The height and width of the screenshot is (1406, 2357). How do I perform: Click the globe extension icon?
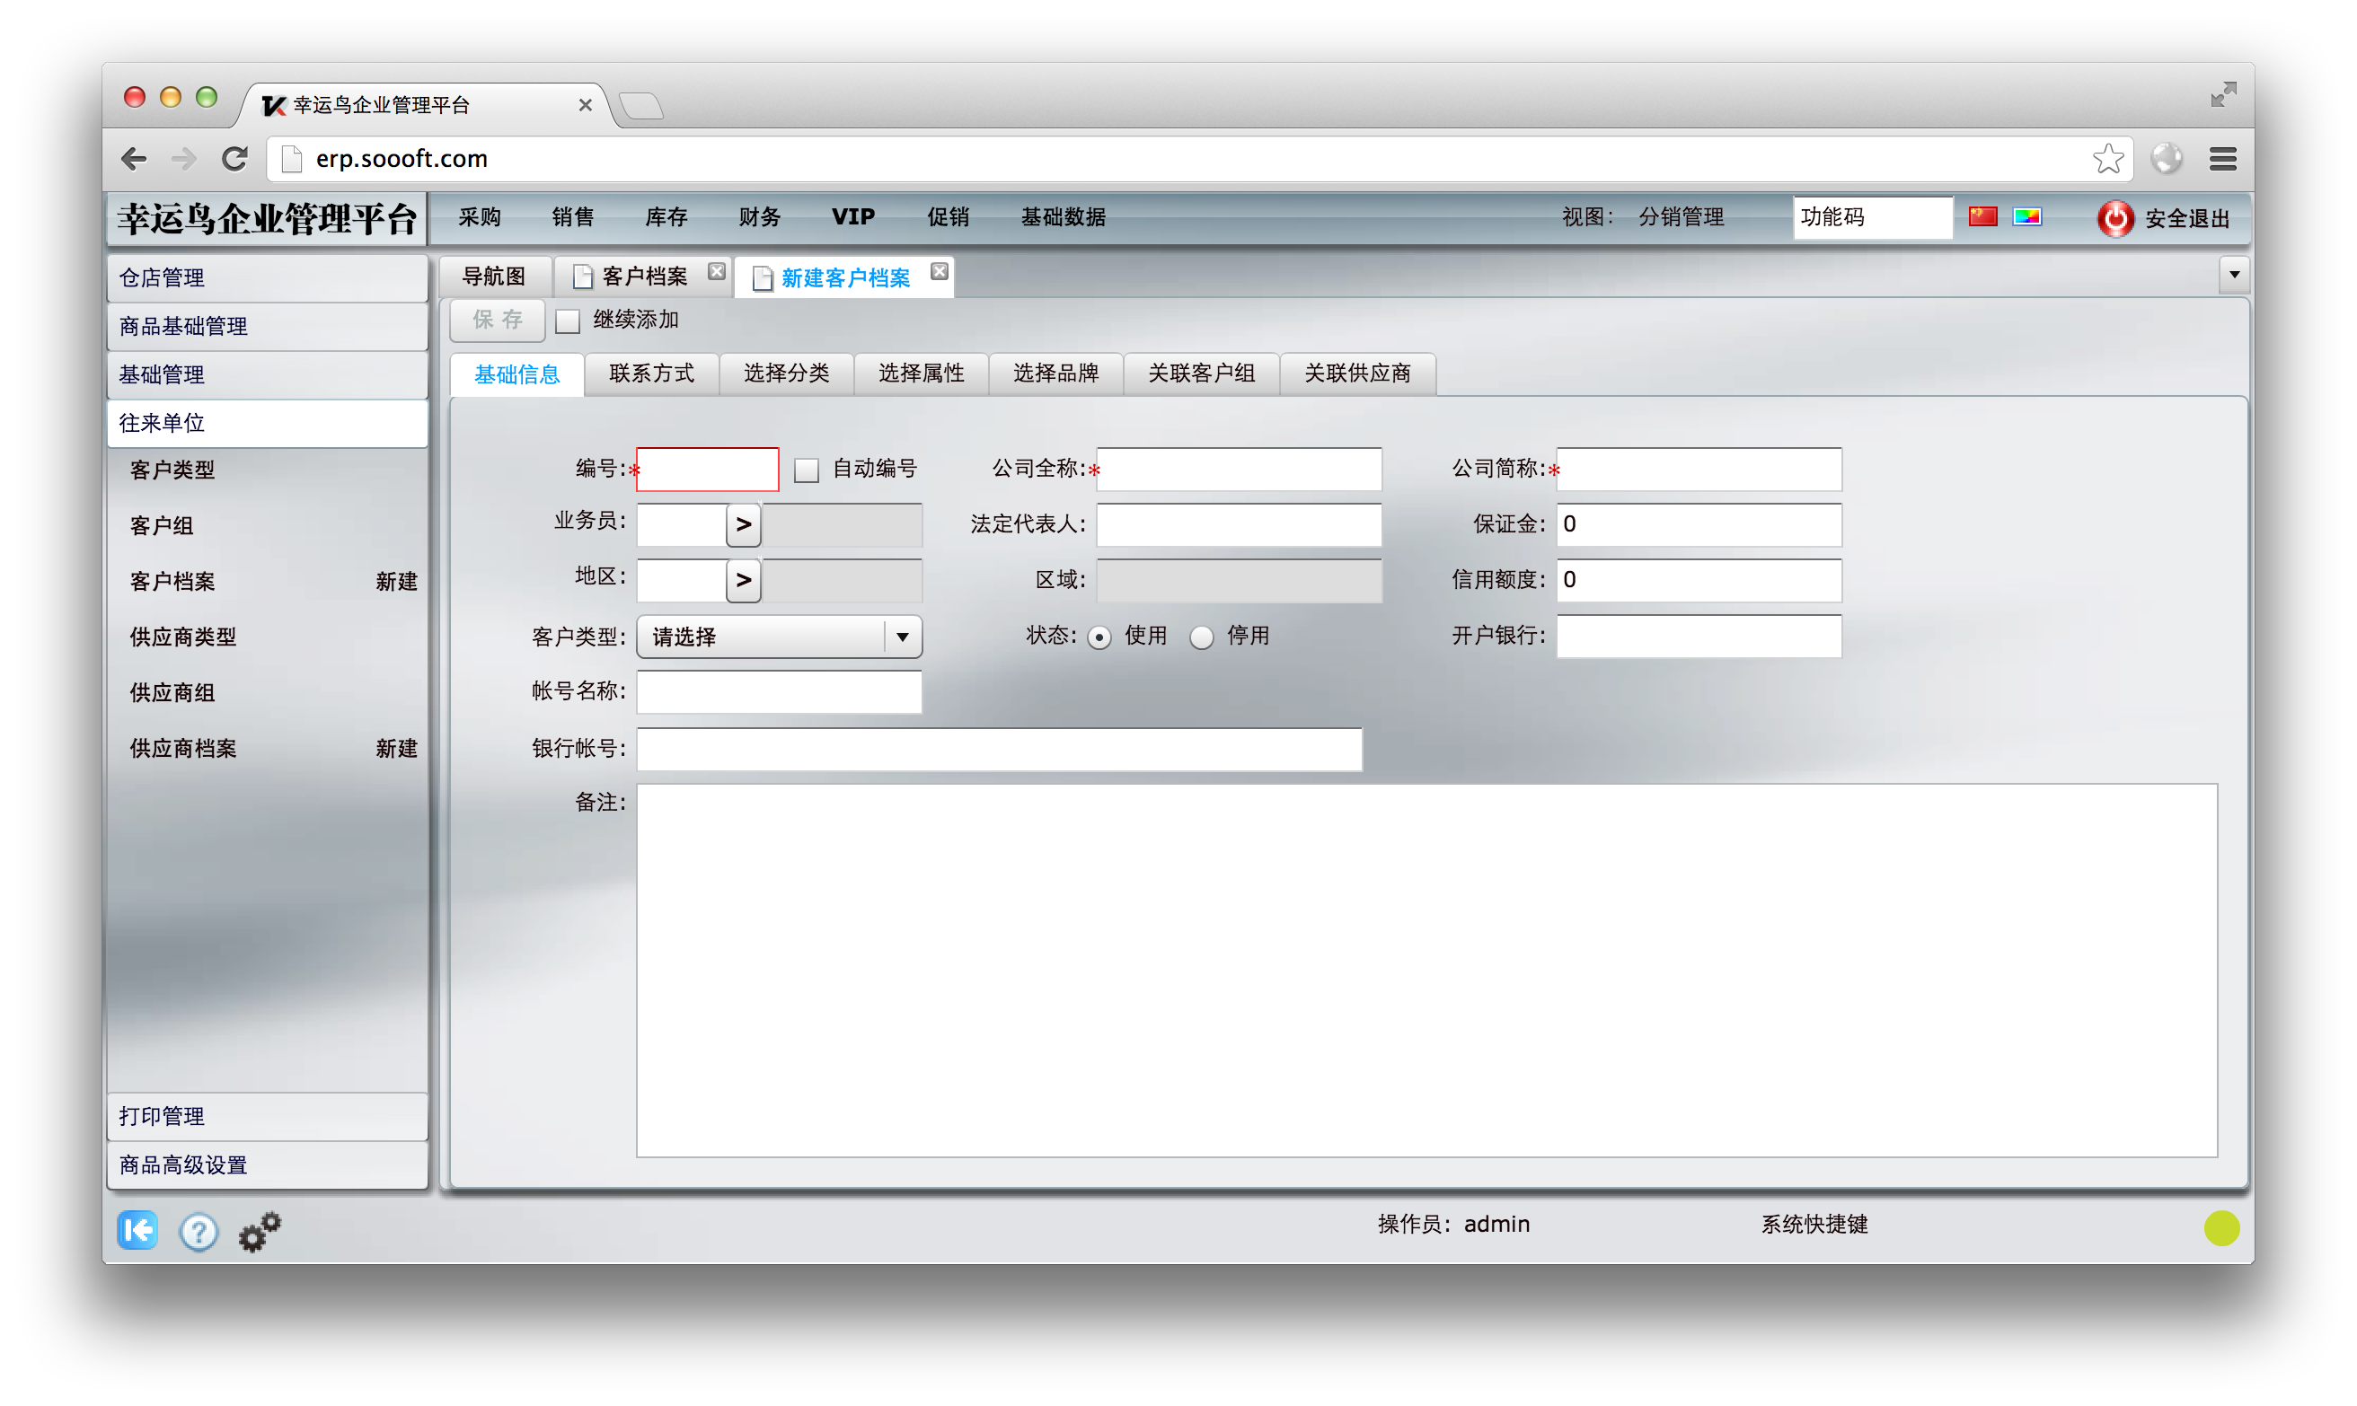coord(2165,158)
